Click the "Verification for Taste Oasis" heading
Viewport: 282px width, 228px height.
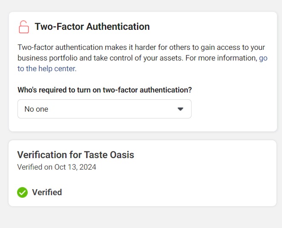[x=76, y=155]
